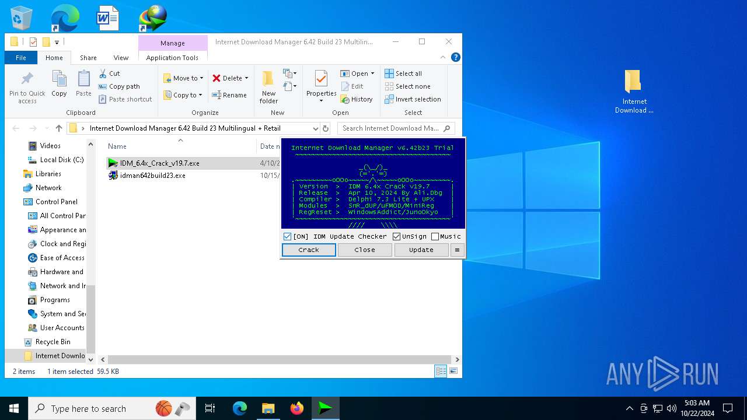Screen dimensions: 747x420
Task: Refresh the Explorer address bar
Action: click(x=326, y=128)
